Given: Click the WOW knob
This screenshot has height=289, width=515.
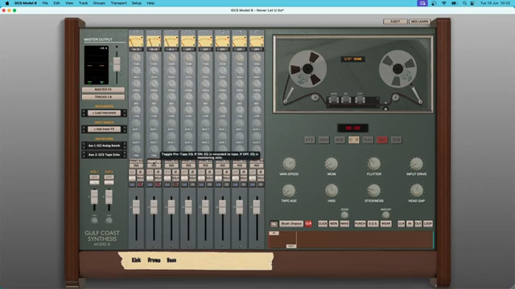Looking at the screenshot, I should (x=332, y=164).
